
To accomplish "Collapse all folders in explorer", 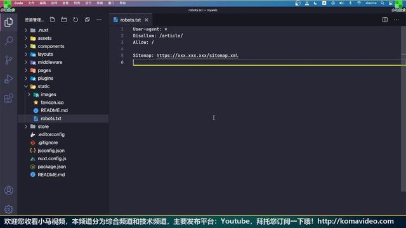I will pos(88,20).
